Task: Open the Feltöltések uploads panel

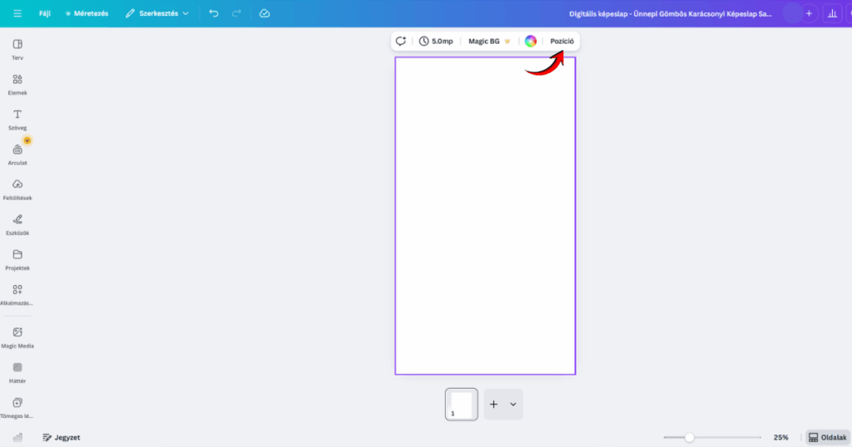Action: pyautogui.click(x=17, y=188)
